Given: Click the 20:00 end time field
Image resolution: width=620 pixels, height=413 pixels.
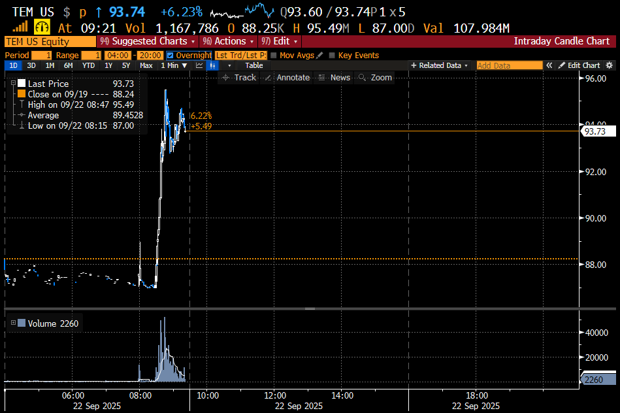Looking at the screenshot, I should click(150, 56).
